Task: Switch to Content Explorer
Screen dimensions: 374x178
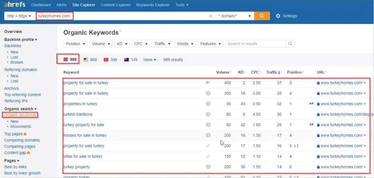Action: [116, 5]
